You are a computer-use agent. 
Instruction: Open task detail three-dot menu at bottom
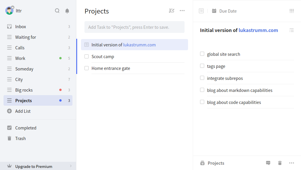coord(292,163)
